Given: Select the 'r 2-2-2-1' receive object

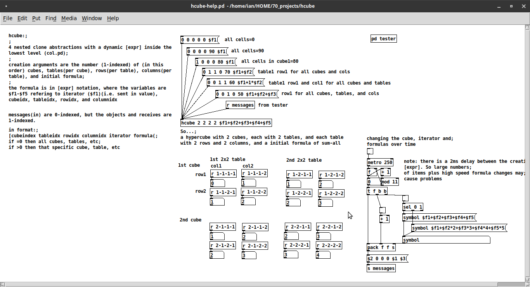Looking at the screenshot, I should [x=297, y=245].
